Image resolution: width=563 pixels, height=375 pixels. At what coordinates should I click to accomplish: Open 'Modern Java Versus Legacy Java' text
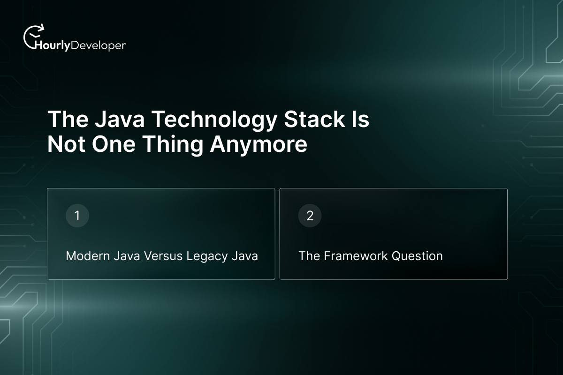tap(162, 256)
